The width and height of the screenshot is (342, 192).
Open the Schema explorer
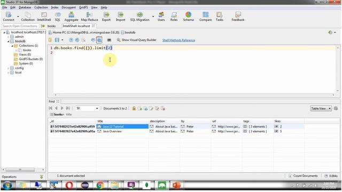point(188,17)
